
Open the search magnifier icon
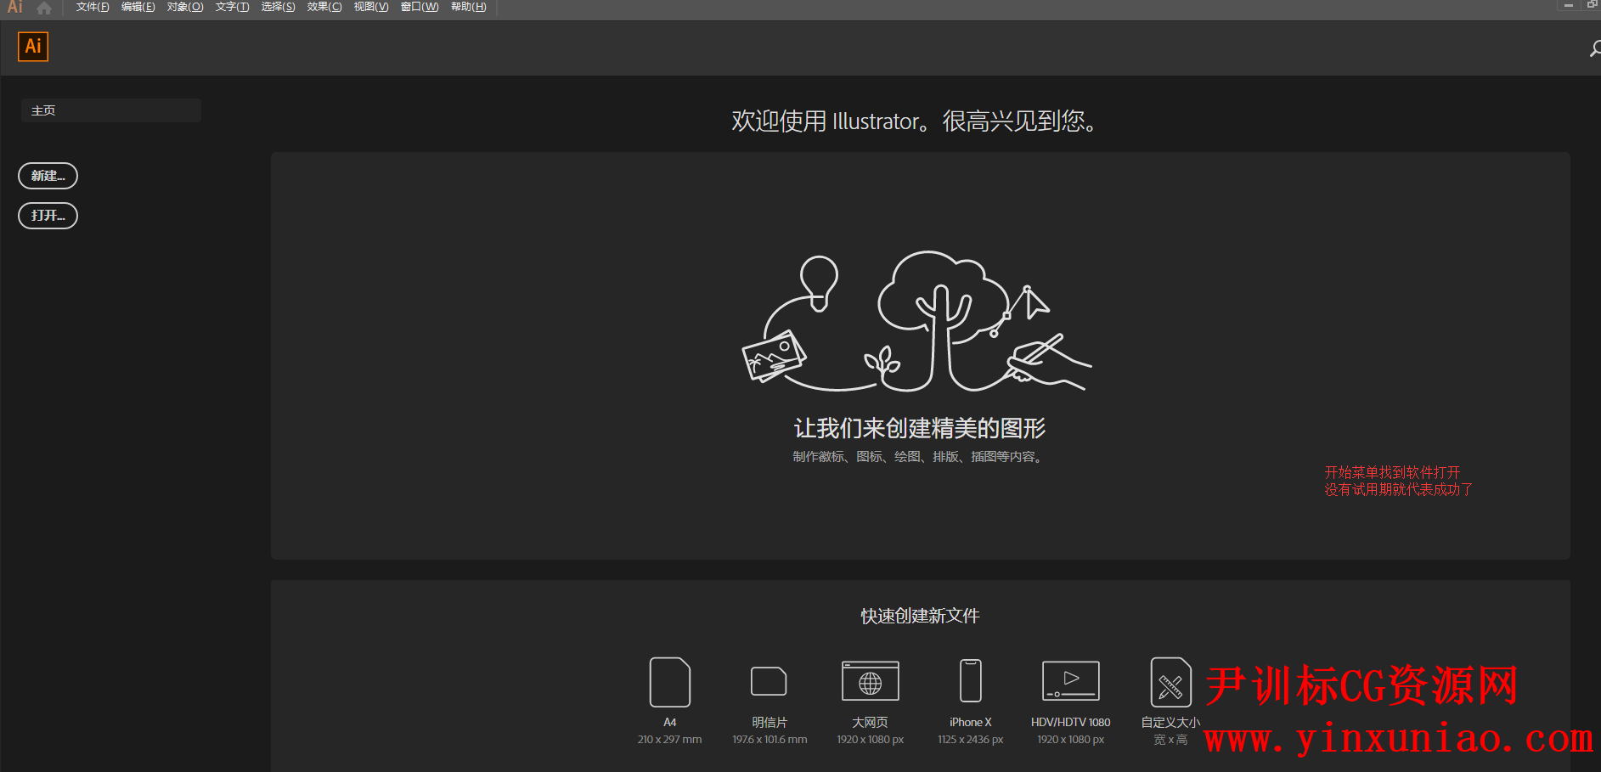[1595, 49]
